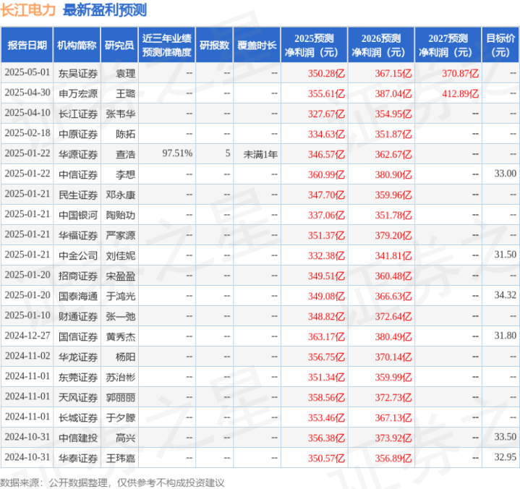
Task: Select the 申万宏源 institution cell
Action: click(x=78, y=93)
